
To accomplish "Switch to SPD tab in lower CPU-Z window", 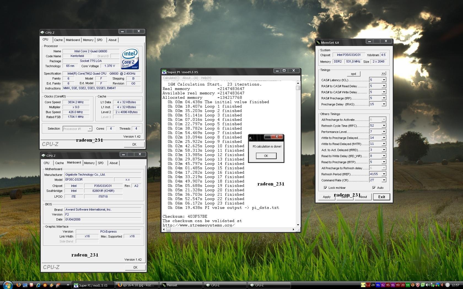I will [101, 163].
